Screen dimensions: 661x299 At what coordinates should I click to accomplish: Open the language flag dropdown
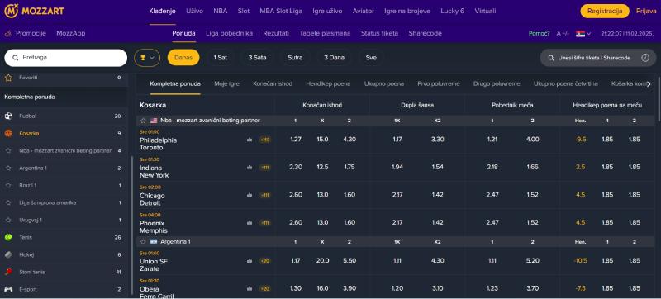click(x=583, y=34)
